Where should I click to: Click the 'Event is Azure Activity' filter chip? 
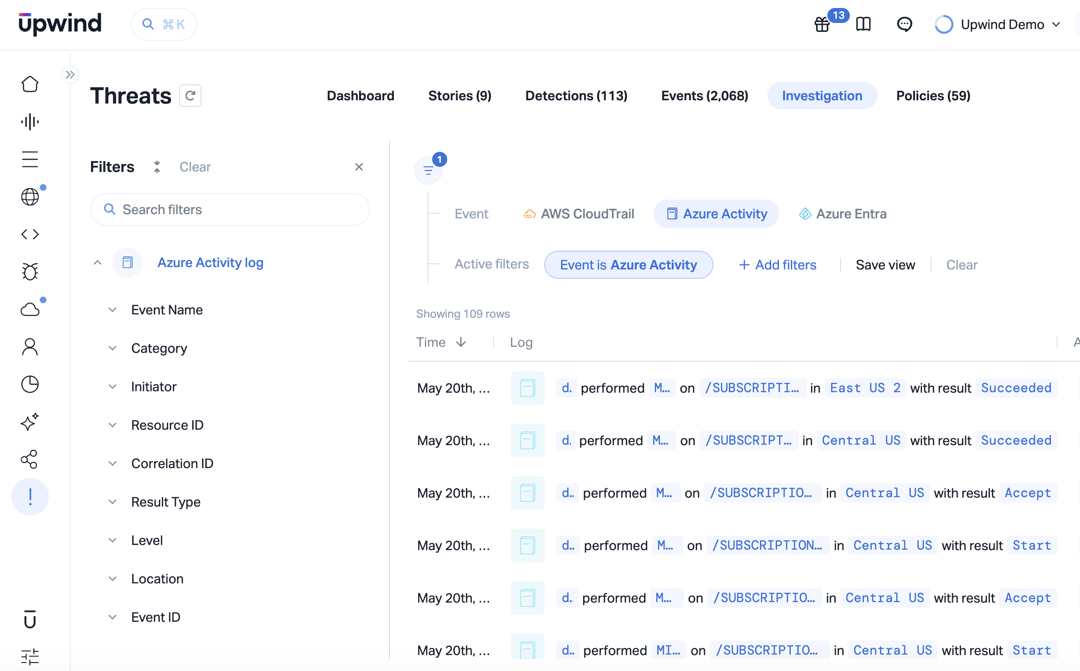pos(629,265)
